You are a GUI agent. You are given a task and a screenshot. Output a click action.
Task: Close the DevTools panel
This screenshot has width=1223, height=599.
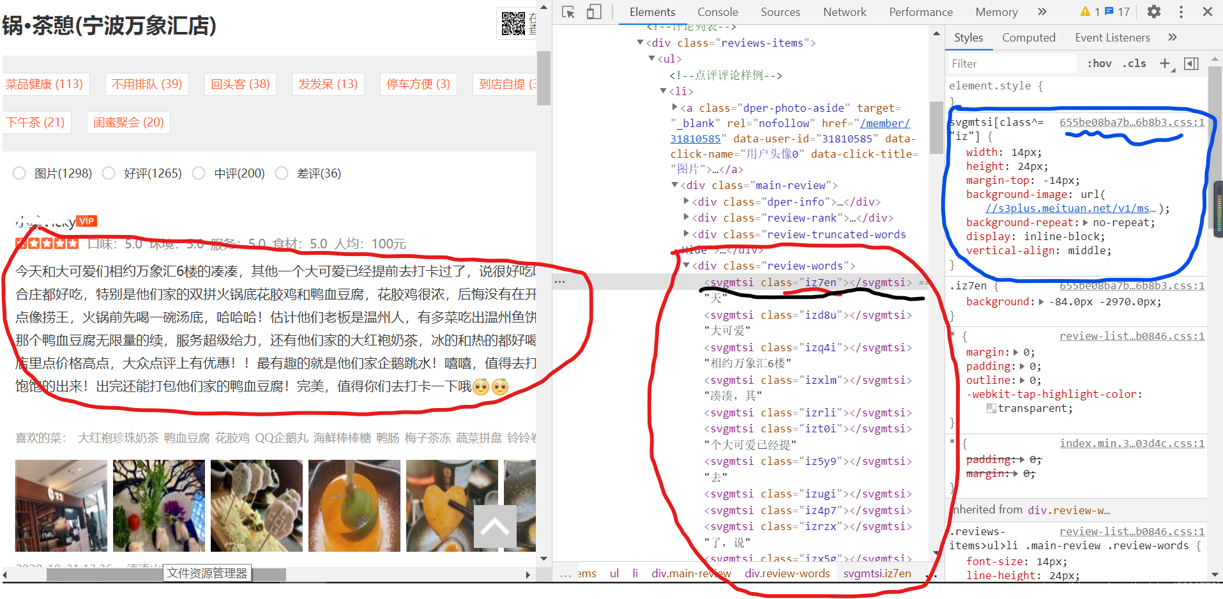(1207, 11)
